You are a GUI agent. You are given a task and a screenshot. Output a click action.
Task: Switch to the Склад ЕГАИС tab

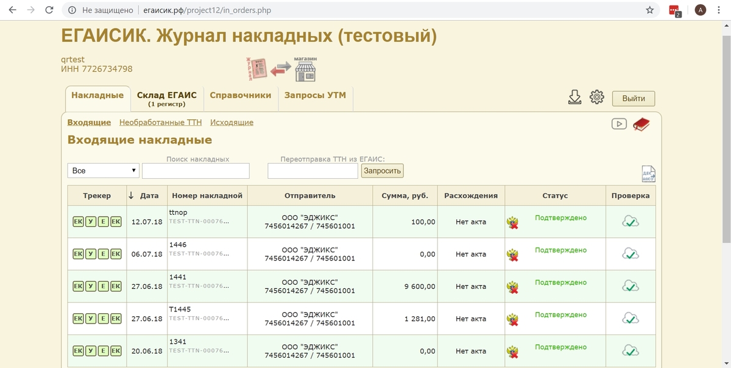tap(166, 98)
